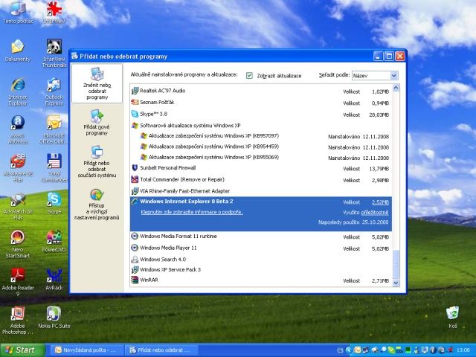Viewport: 476px width, 357px height.
Task: Click program list scroll down arrow
Action: click(396, 283)
